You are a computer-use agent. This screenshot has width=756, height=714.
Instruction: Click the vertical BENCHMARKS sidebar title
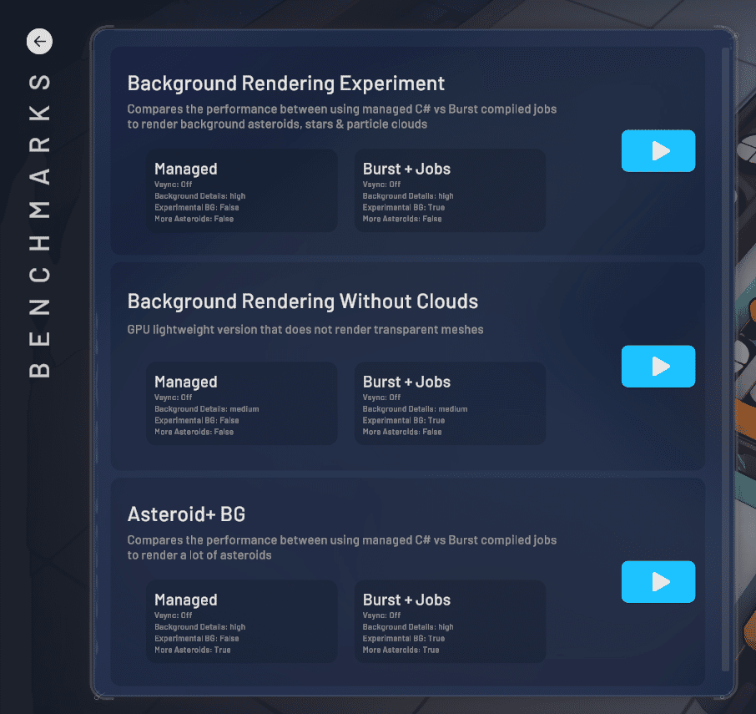tap(39, 225)
